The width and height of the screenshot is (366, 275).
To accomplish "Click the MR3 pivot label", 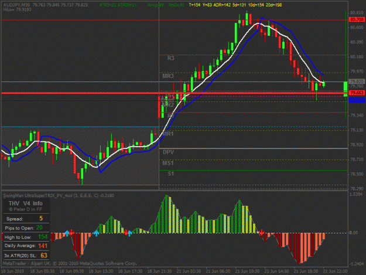I will (168, 76).
